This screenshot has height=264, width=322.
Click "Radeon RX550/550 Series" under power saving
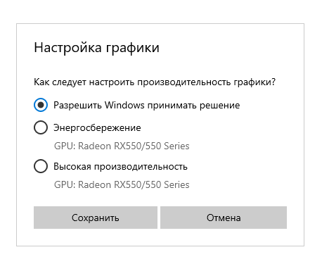(x=134, y=146)
